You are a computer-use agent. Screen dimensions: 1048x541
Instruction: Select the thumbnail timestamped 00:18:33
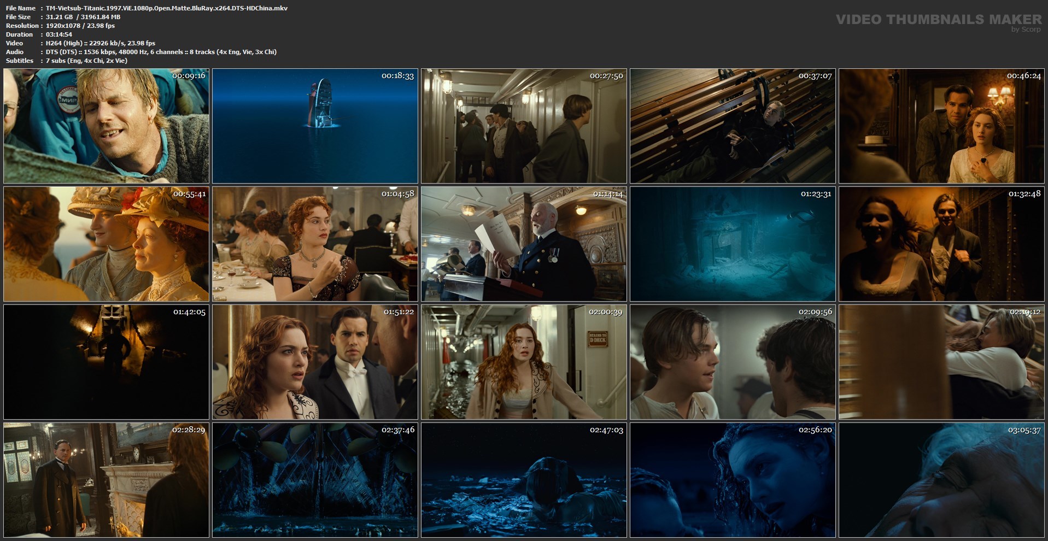tap(315, 126)
